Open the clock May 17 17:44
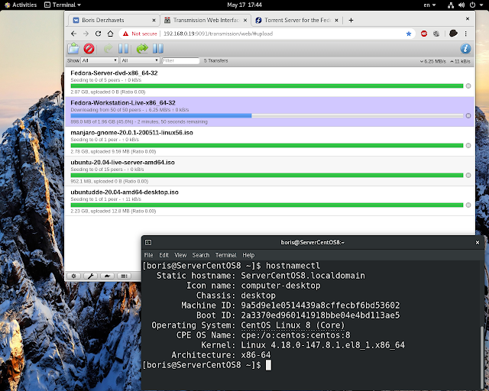Image resolution: width=489 pixels, height=391 pixels. [x=244, y=5]
